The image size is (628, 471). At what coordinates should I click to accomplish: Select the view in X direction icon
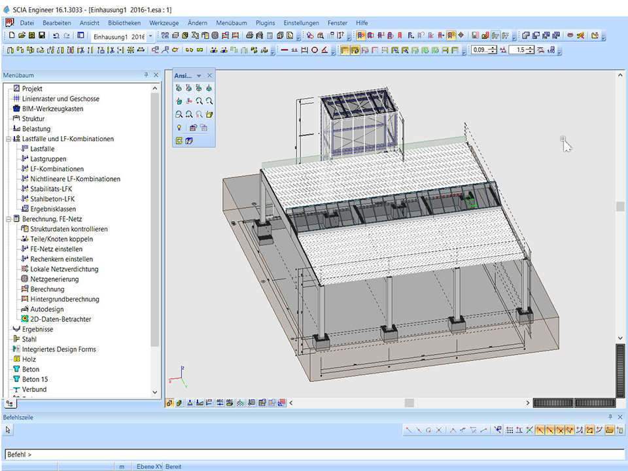click(179, 88)
